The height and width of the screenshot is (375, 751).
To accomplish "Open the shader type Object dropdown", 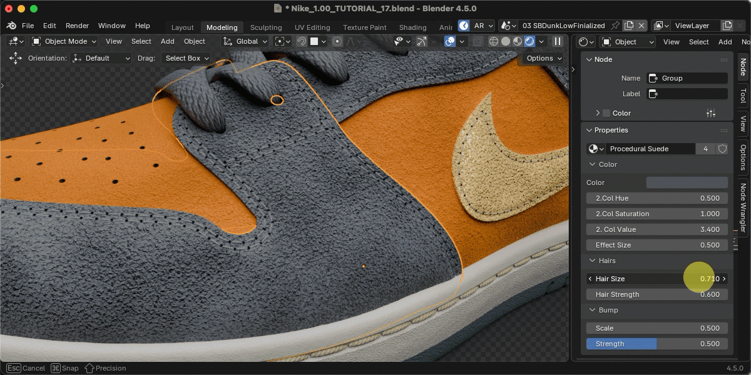I will 628,42.
